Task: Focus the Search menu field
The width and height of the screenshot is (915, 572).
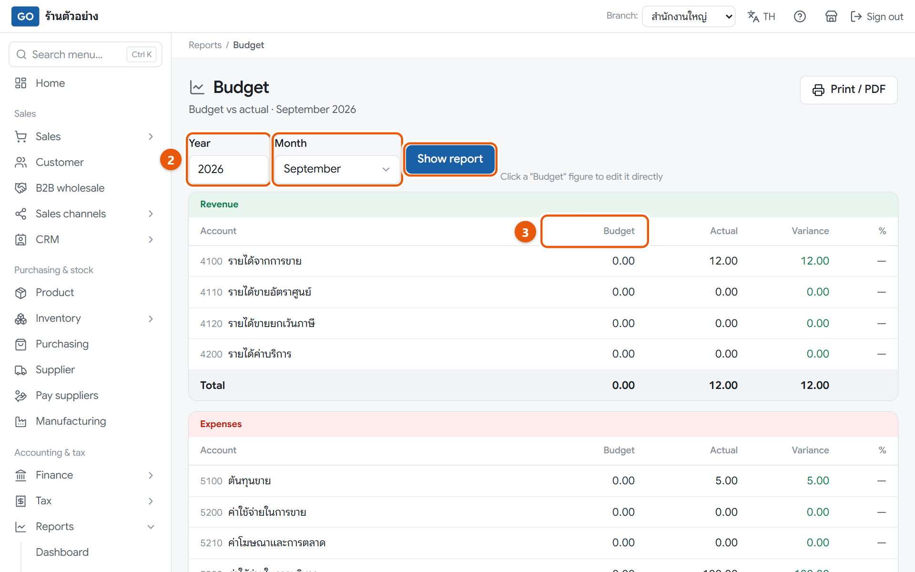Action: point(85,54)
